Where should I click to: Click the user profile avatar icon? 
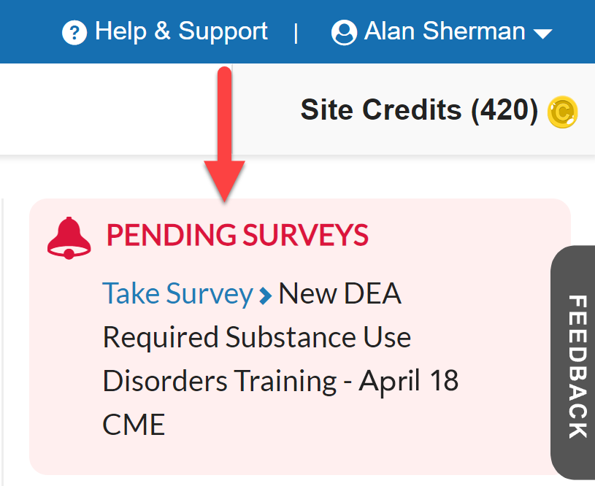[x=344, y=33]
